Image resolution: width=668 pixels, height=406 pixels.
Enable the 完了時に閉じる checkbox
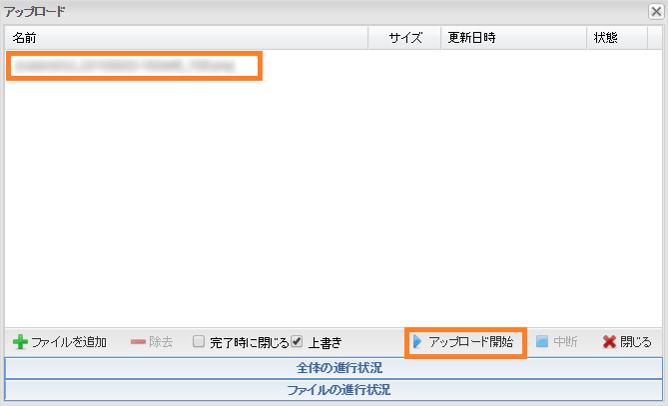click(x=199, y=341)
